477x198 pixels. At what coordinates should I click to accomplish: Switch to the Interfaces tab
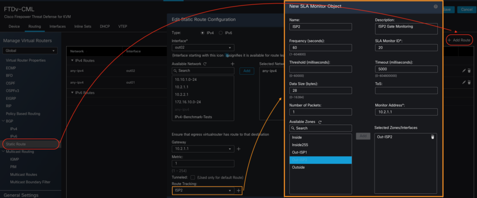tap(57, 26)
